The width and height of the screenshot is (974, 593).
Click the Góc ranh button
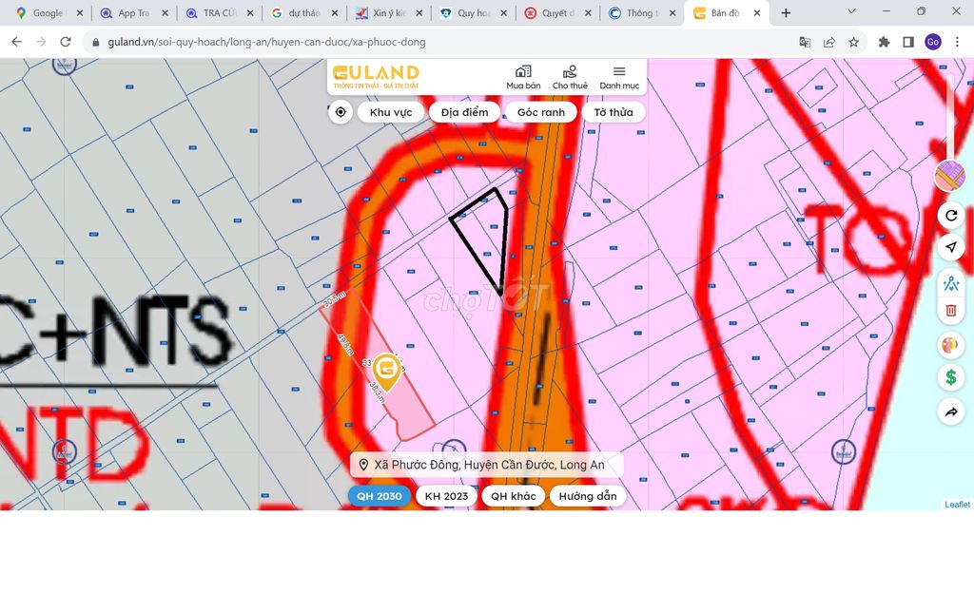tap(541, 112)
